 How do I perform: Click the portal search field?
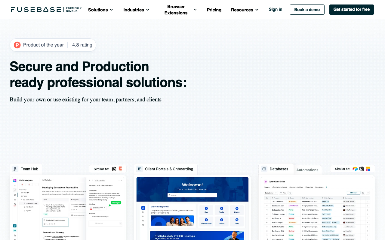point(192,195)
